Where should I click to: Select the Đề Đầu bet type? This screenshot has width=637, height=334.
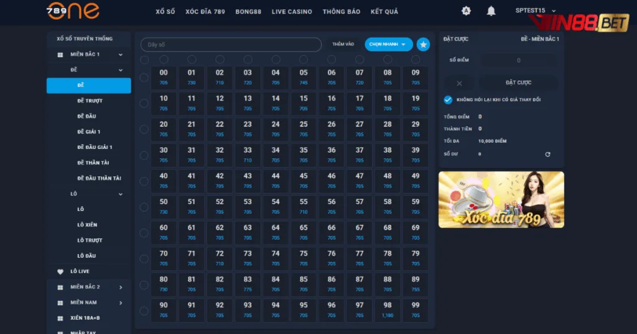point(86,116)
